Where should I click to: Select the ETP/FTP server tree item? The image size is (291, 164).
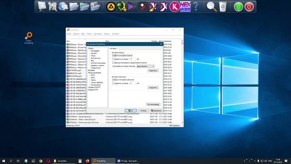94,87
